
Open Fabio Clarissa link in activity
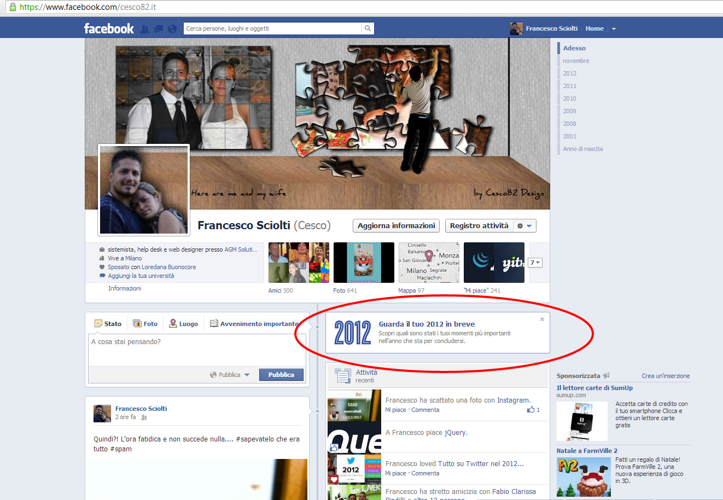[514, 492]
